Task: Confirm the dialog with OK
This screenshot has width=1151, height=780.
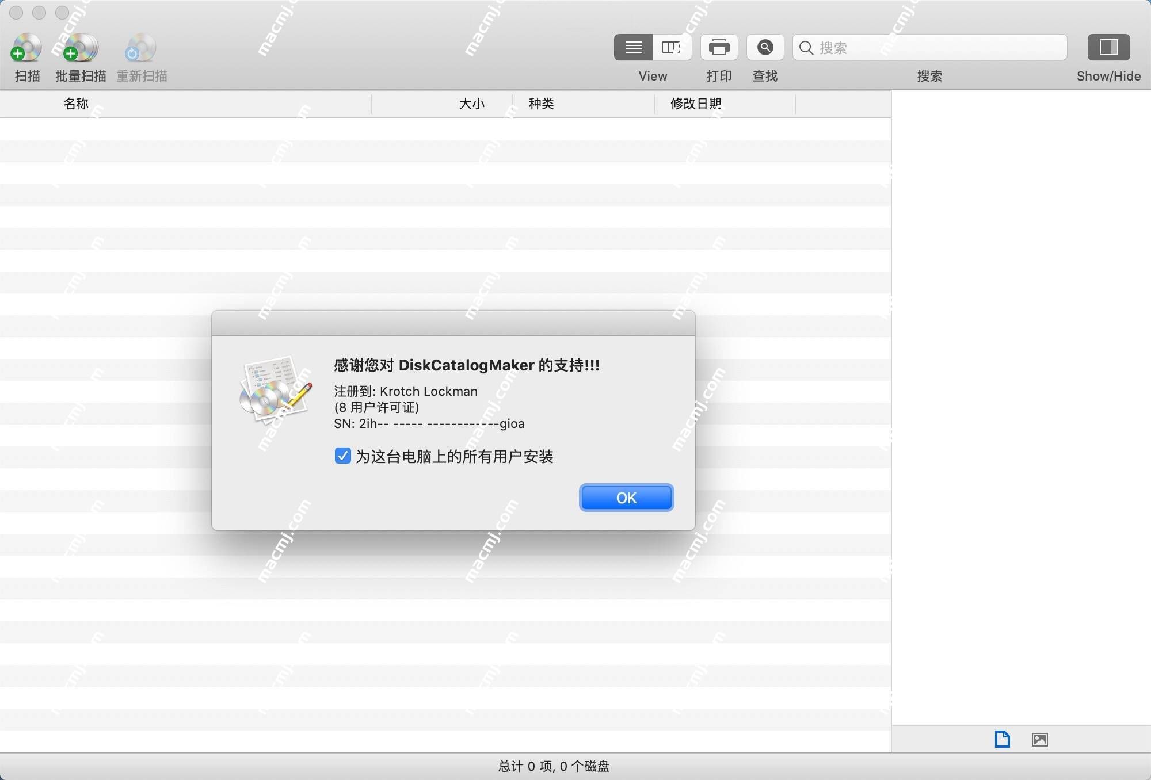Action: [626, 498]
